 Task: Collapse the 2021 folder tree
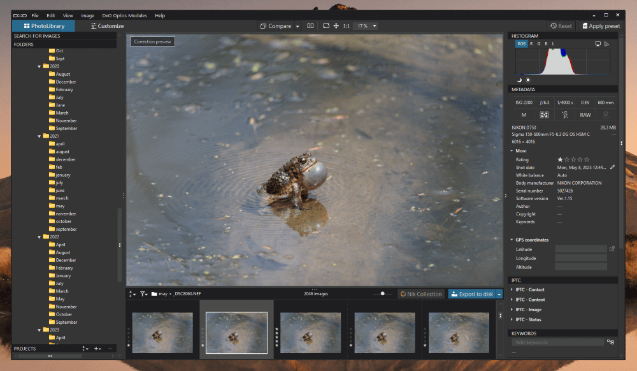click(x=39, y=136)
